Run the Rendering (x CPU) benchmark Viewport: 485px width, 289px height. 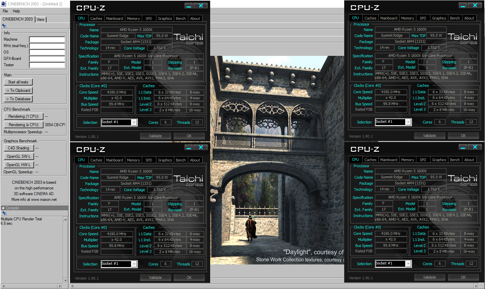pyautogui.click(x=24, y=125)
